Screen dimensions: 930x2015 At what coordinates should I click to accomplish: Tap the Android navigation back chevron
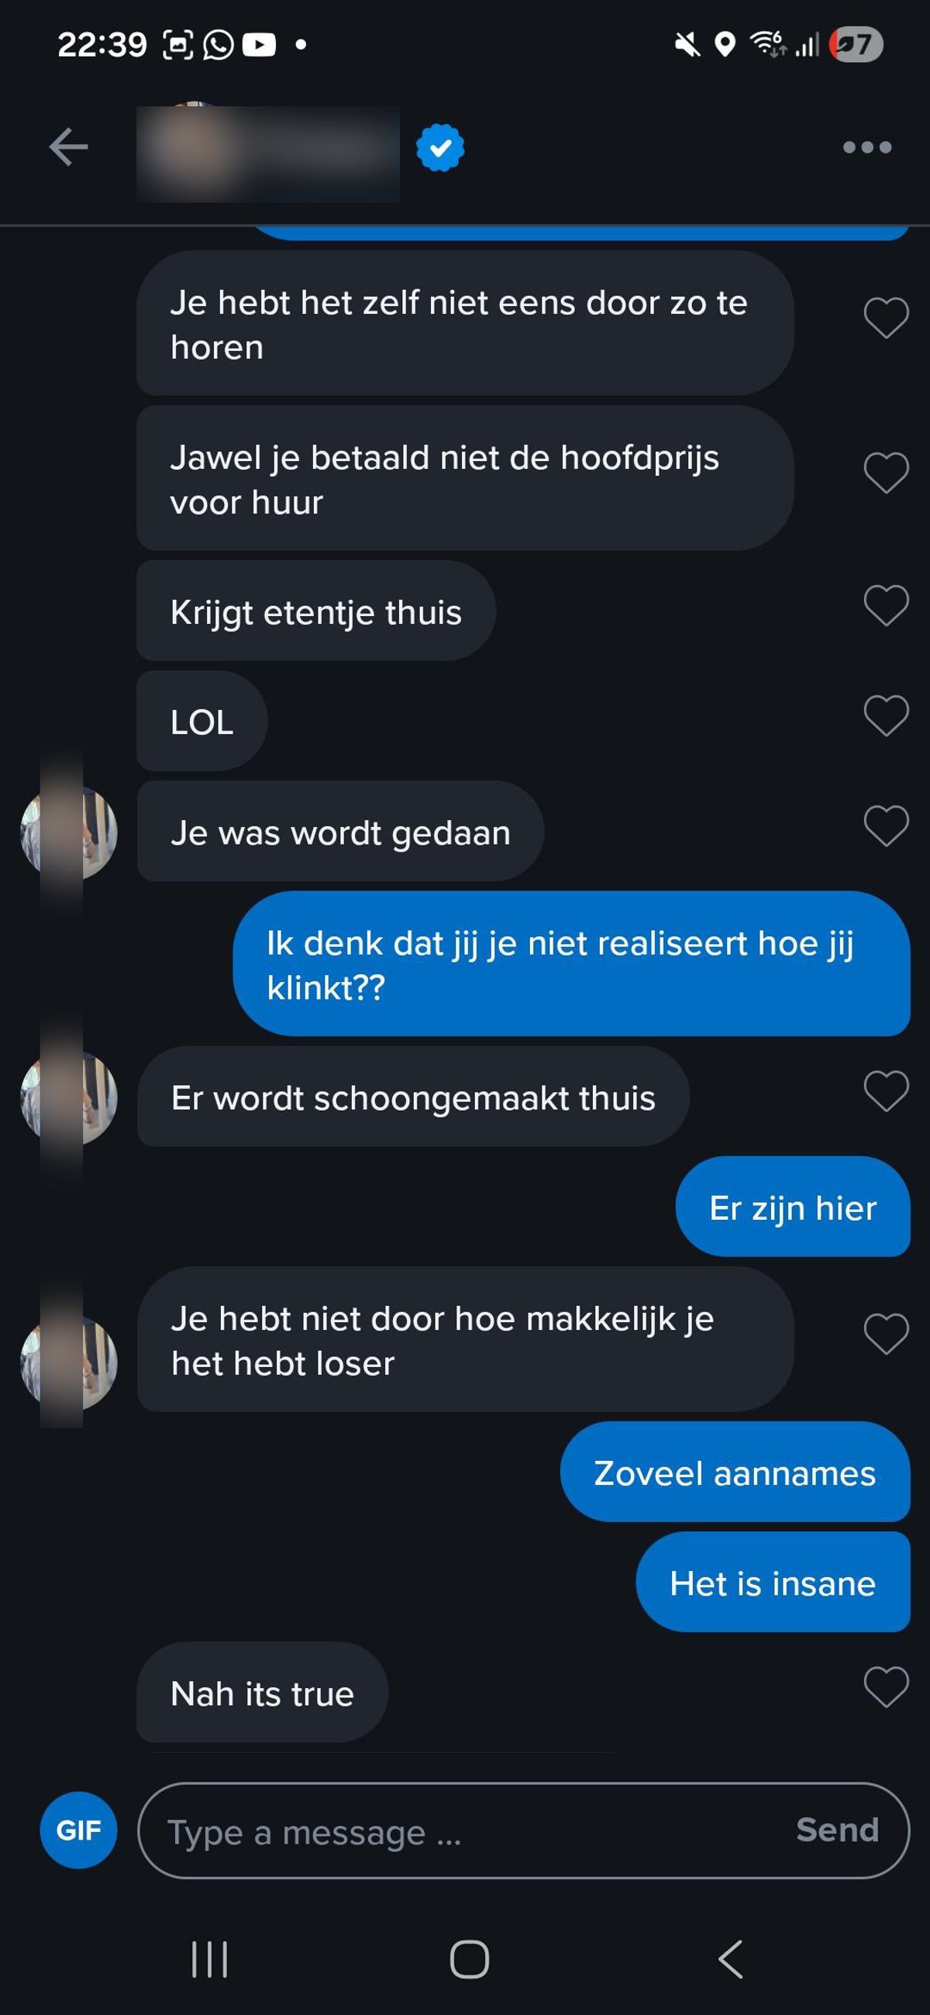click(730, 1959)
